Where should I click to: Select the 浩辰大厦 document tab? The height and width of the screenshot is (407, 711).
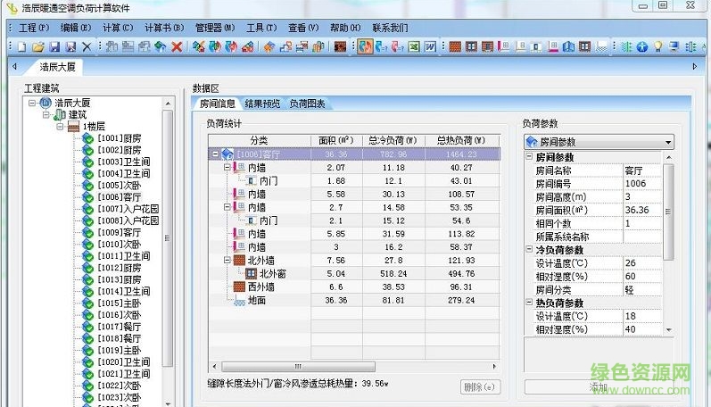57,67
